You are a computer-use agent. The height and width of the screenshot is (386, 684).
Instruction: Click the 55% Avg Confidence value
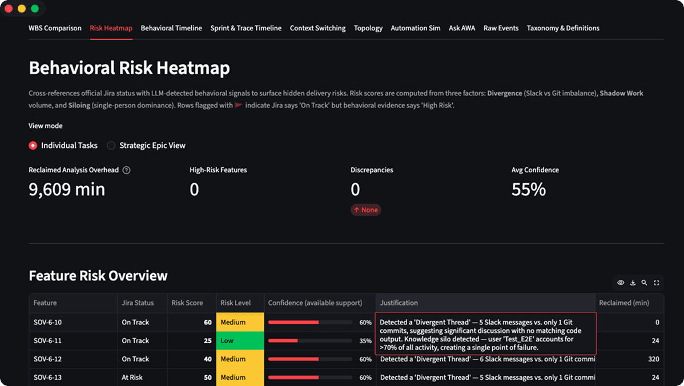pyautogui.click(x=528, y=190)
